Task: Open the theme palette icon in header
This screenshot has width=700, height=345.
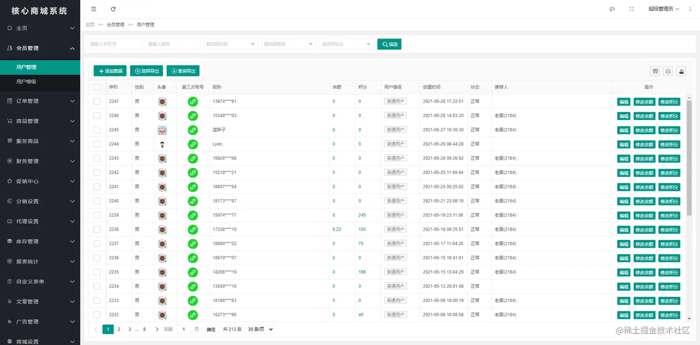Action: [x=612, y=9]
